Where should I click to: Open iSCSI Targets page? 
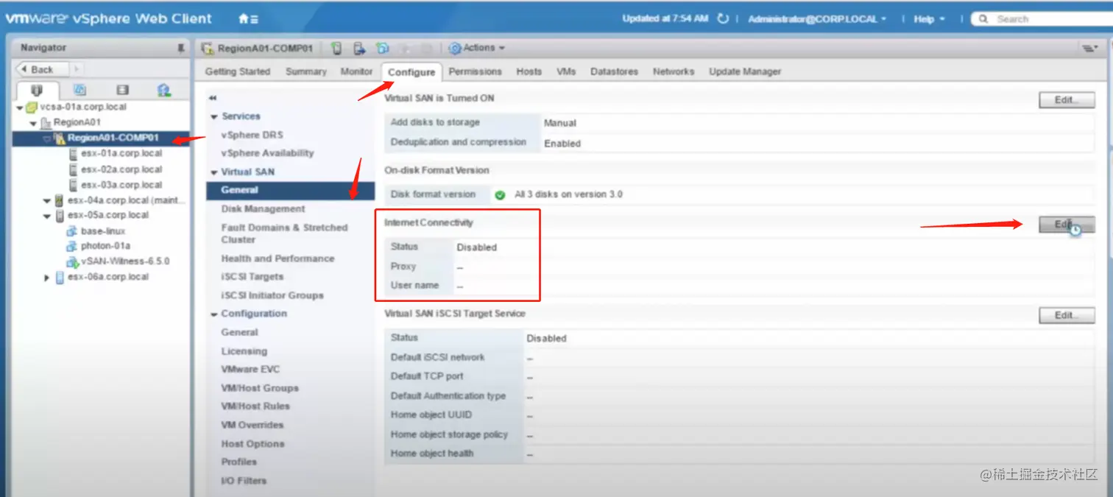tap(252, 277)
